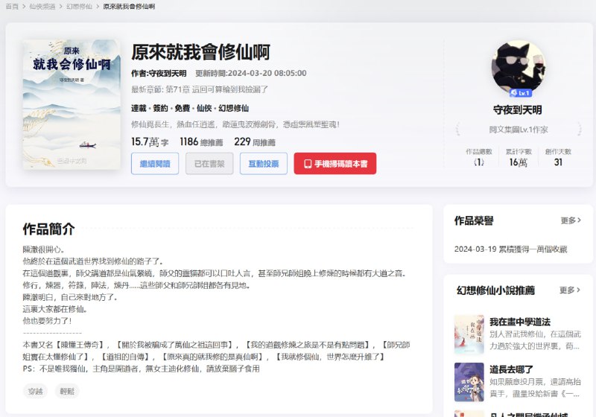Click the 更新時間 2024-03-20 text
The width and height of the screenshot is (596, 417).
coord(251,73)
